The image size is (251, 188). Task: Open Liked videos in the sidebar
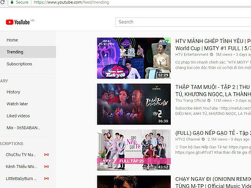tap(18, 116)
